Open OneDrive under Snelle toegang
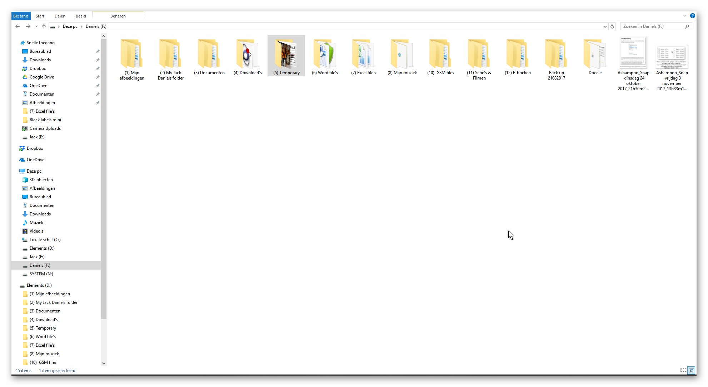This screenshot has height=387, width=708. [38, 86]
